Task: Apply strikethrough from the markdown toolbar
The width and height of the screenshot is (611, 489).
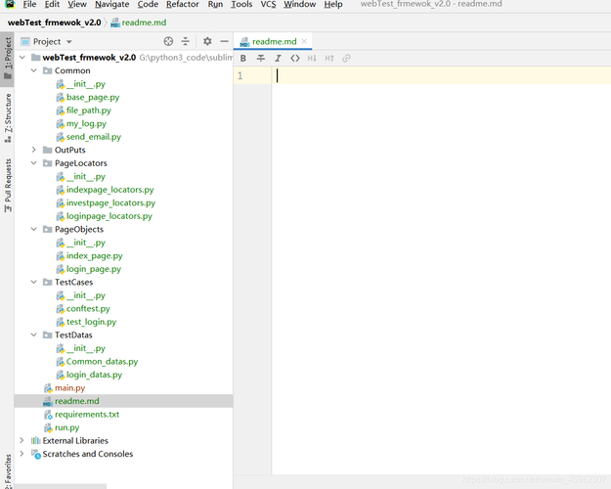Action: click(261, 59)
